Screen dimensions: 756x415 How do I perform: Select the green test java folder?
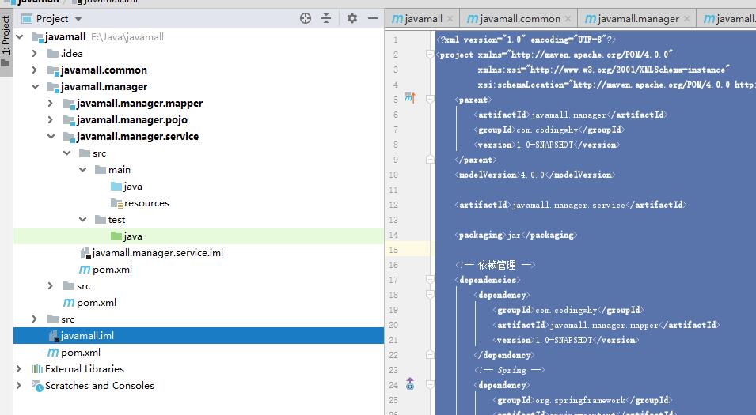coord(132,236)
